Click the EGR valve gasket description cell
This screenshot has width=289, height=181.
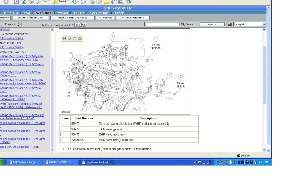[x=148, y=129]
